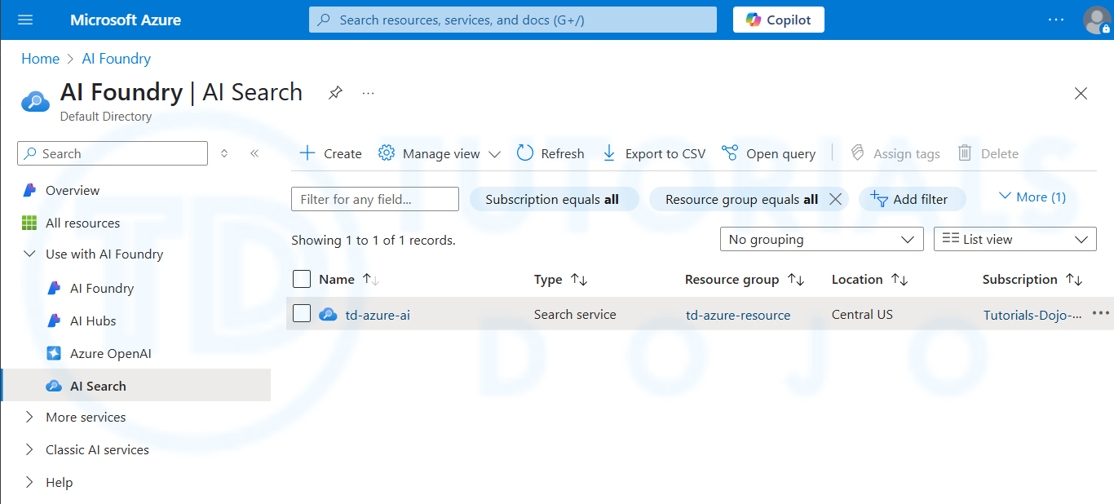Toggle the select-all checkbox in header

302,279
